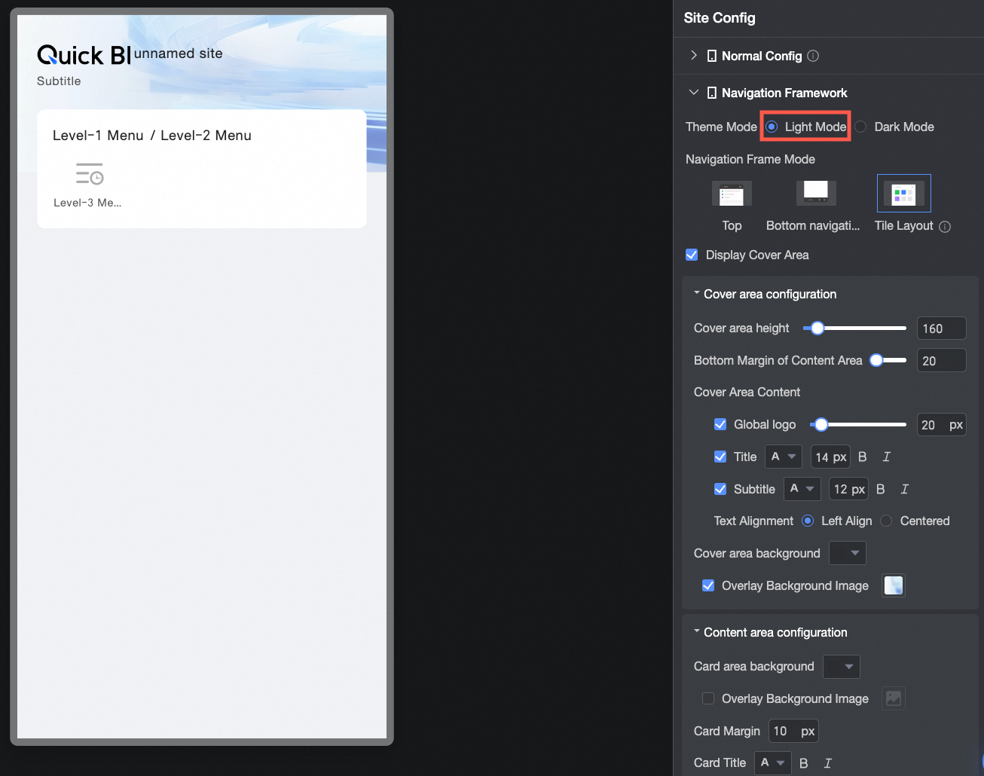Collapse Cover area configuration
This screenshot has height=776, width=984.
pos(697,293)
